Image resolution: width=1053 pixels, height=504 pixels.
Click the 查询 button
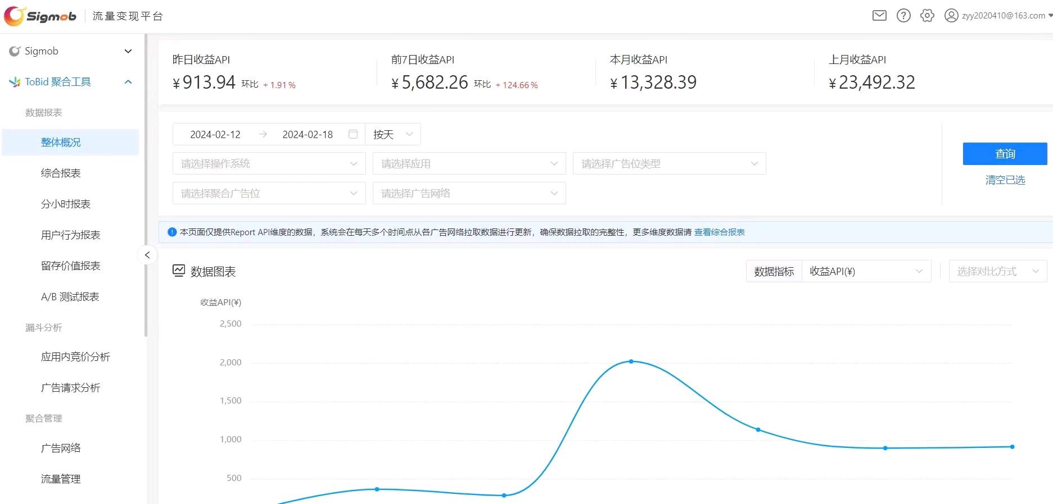[x=1005, y=154]
